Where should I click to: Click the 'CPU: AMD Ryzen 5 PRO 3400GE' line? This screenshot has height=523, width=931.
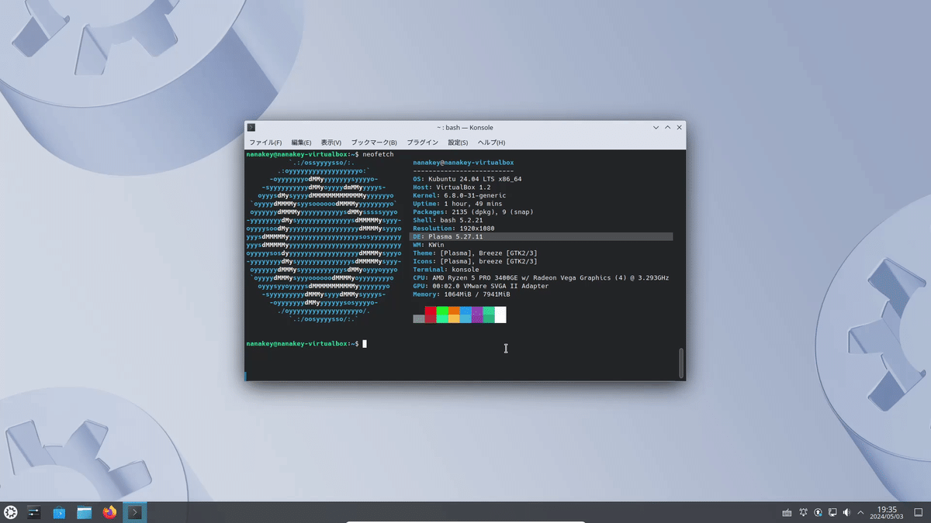point(541,277)
